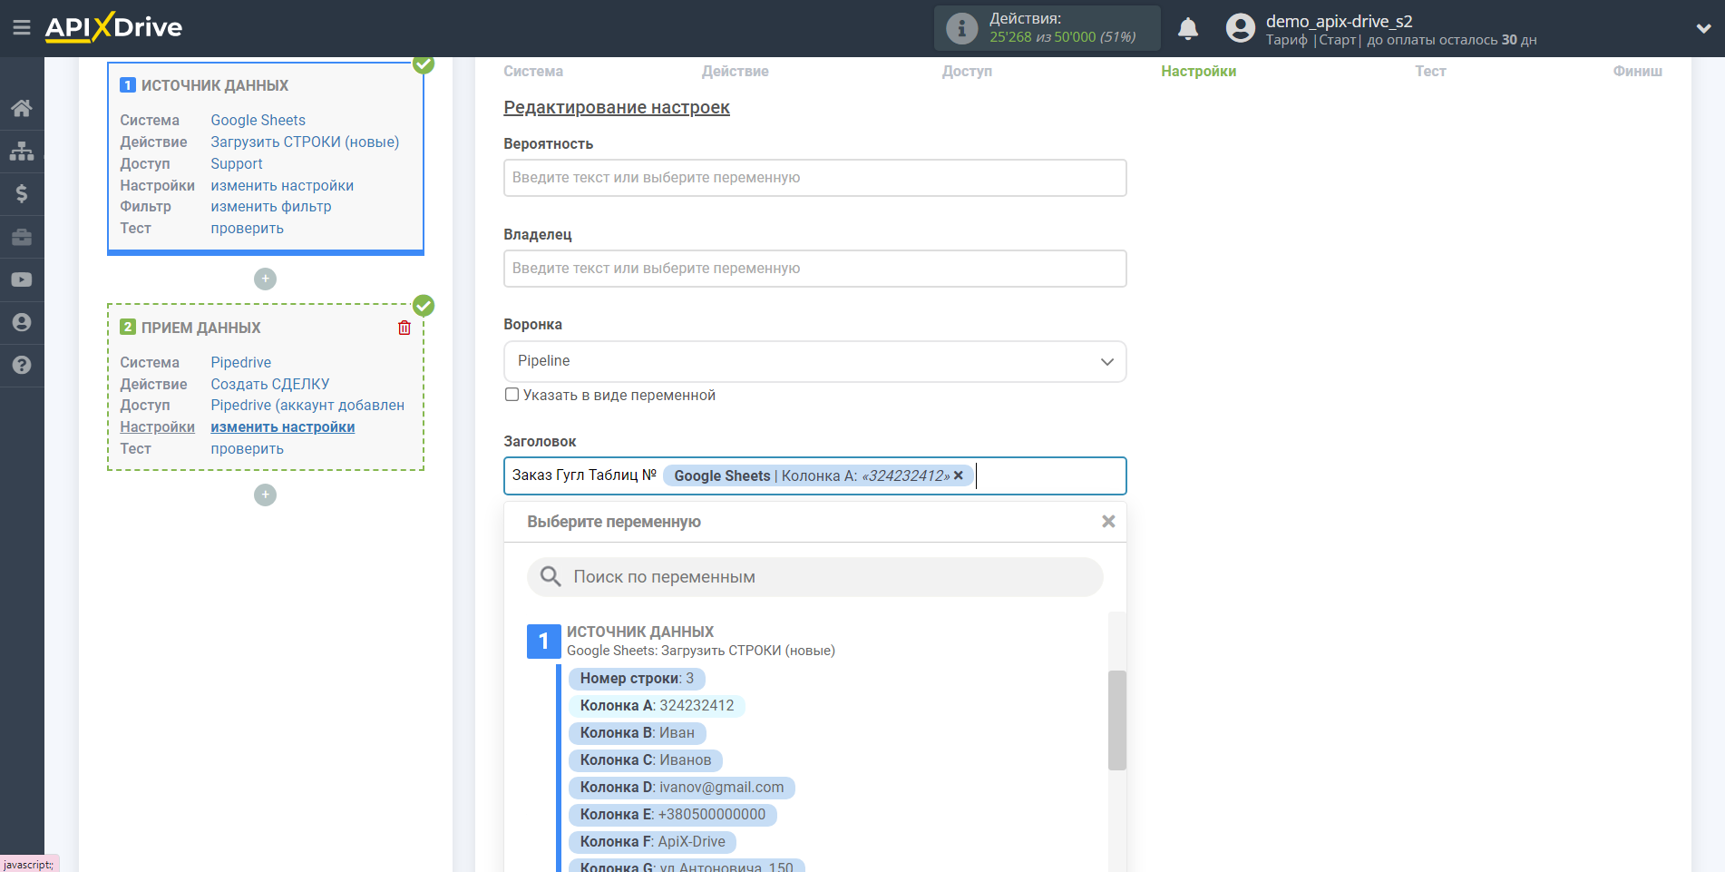Open the hamburger menu icon
Viewport: 1725px width, 872px height.
click(22, 27)
